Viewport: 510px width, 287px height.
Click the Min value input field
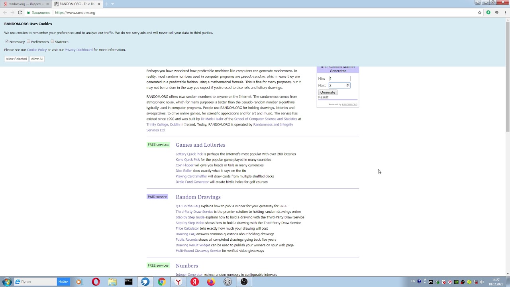point(339,79)
